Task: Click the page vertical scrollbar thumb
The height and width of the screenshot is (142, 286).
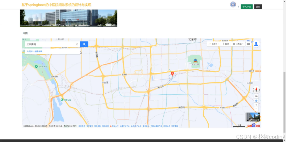Action: coord(284,102)
